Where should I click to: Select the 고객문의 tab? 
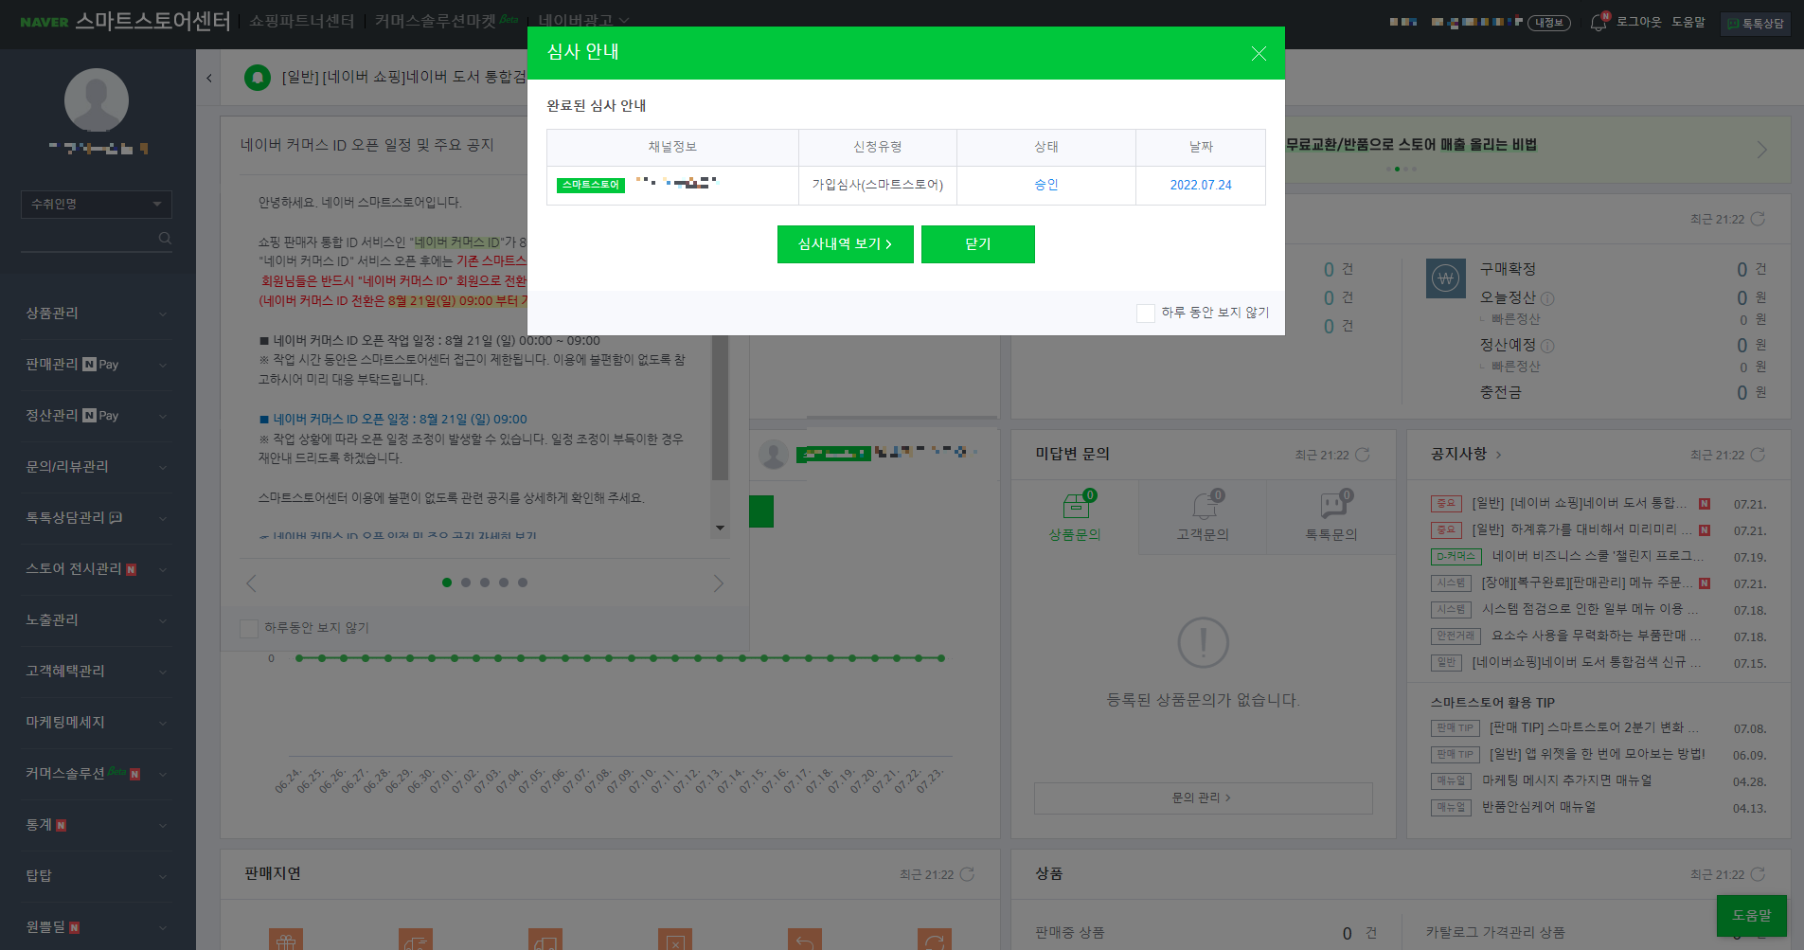pos(1203,516)
